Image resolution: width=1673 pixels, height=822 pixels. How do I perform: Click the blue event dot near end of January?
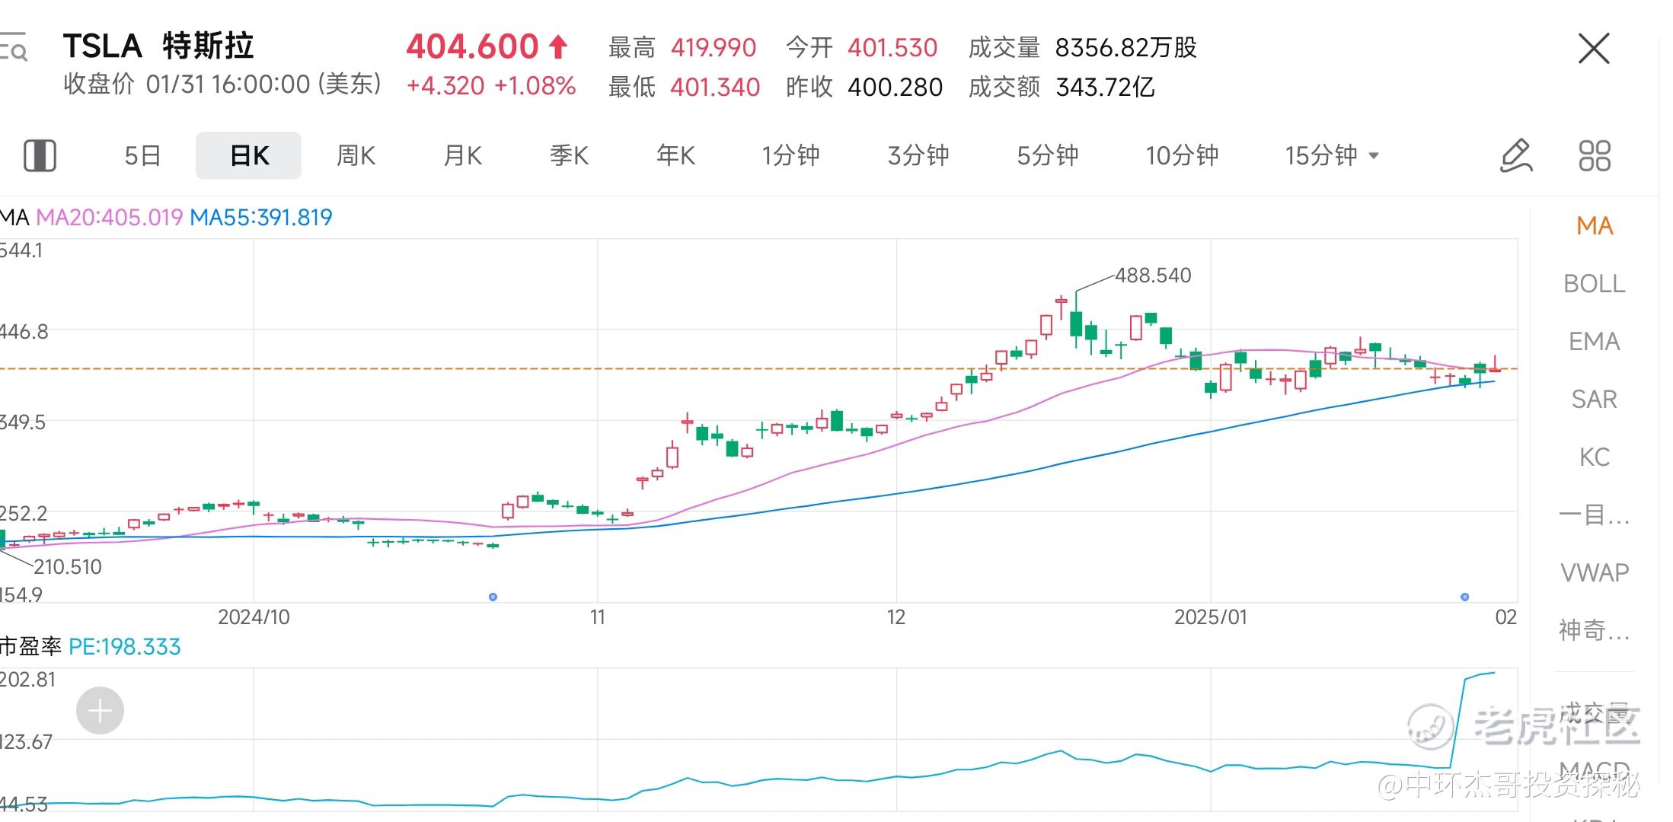point(1464,597)
